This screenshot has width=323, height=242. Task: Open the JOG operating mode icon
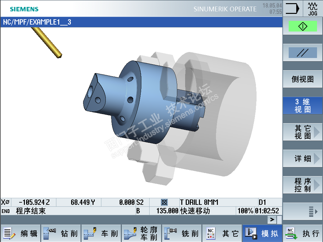313,9
